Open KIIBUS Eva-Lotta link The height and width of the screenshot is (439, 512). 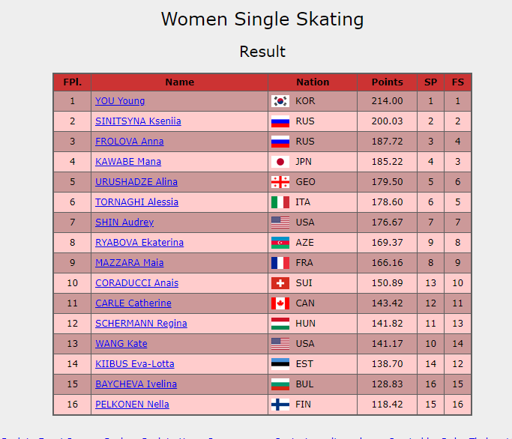pos(135,364)
